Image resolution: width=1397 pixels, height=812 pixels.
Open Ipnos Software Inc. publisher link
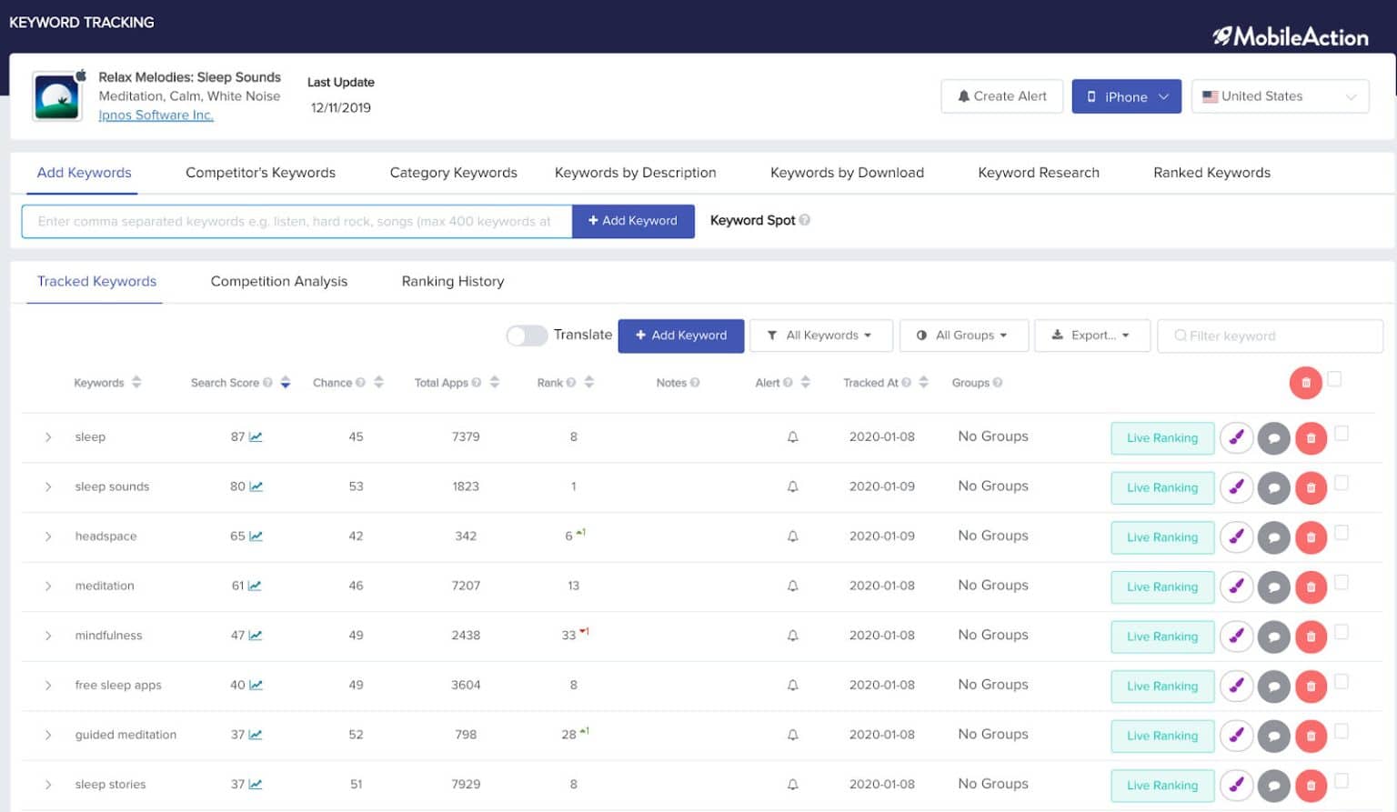click(x=156, y=115)
